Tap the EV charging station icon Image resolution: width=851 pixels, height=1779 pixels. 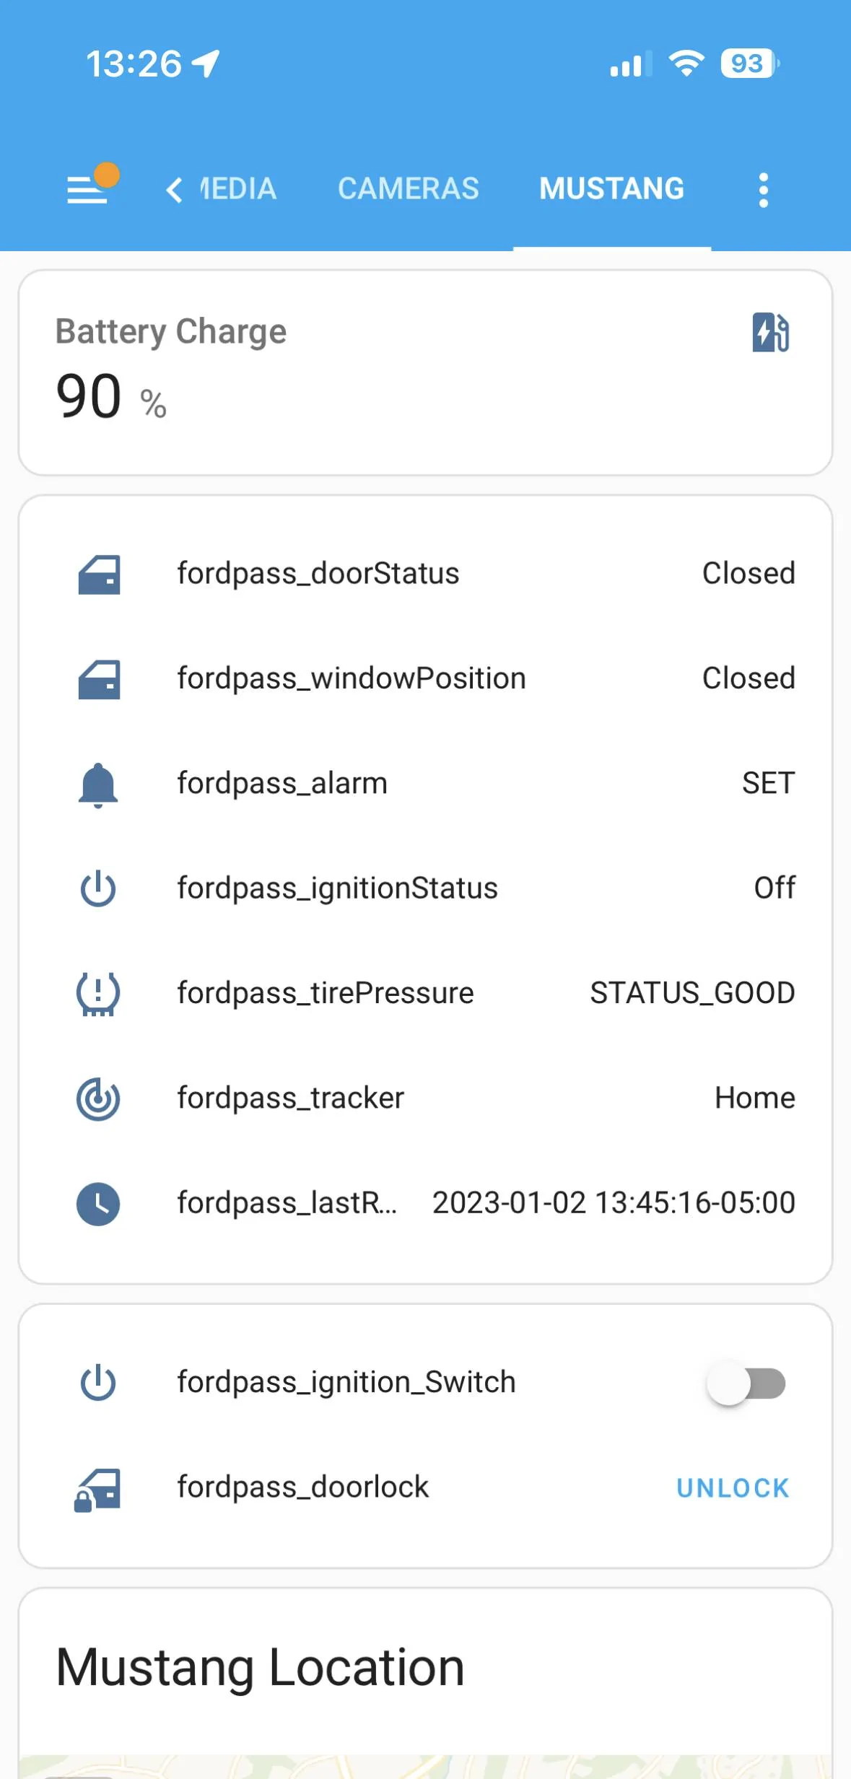(x=770, y=332)
